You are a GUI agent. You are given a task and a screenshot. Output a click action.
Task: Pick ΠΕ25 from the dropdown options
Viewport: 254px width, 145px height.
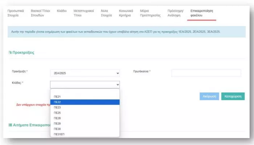coord(57,113)
